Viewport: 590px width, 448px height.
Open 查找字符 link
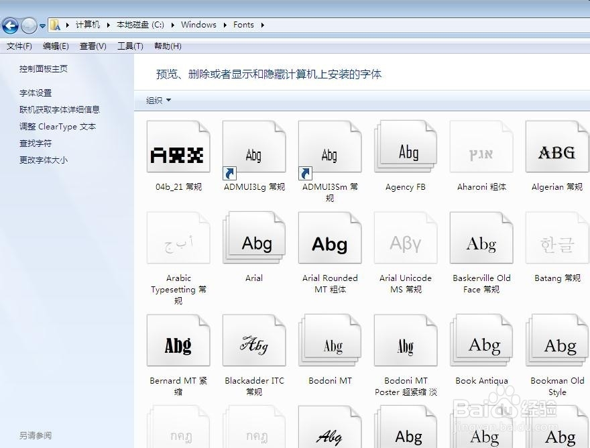point(36,143)
